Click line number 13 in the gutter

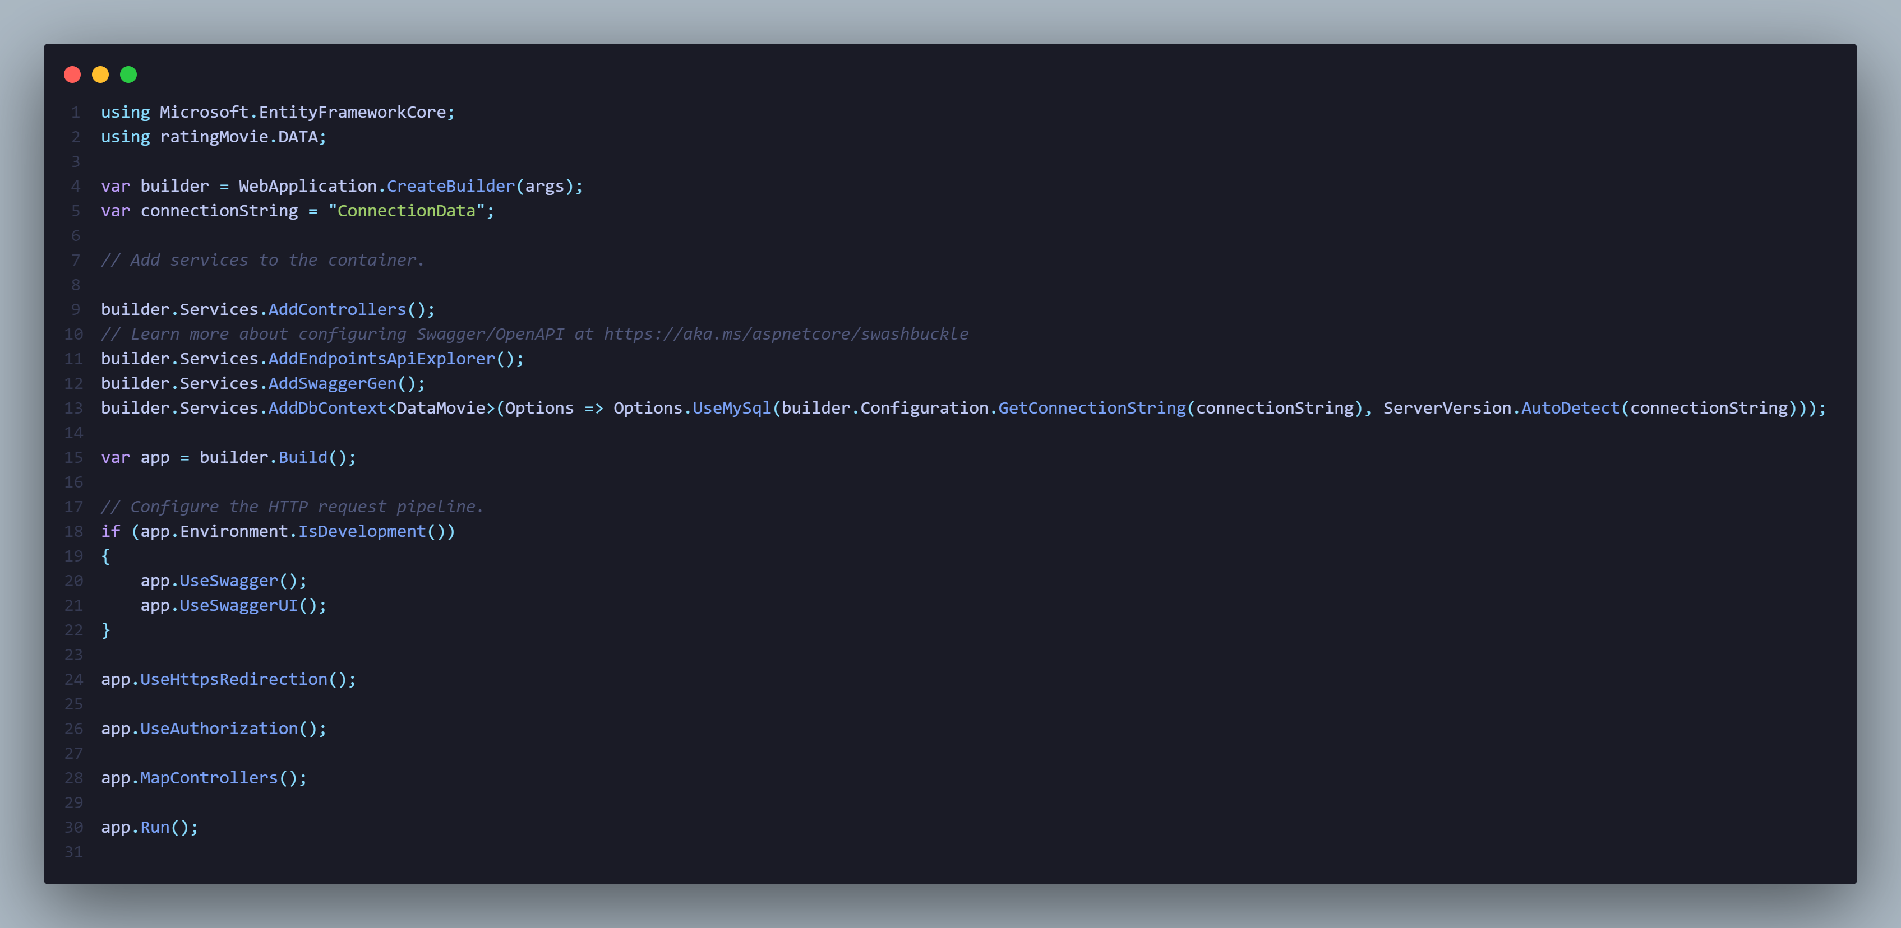(74, 408)
